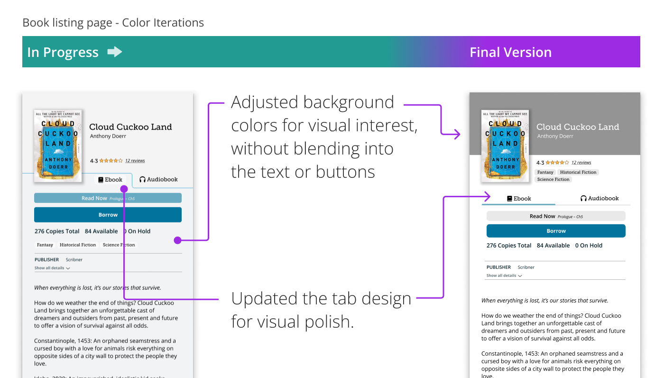
Task: Open the 12 reviews link in the In Progress mockup
Action: 135,161
